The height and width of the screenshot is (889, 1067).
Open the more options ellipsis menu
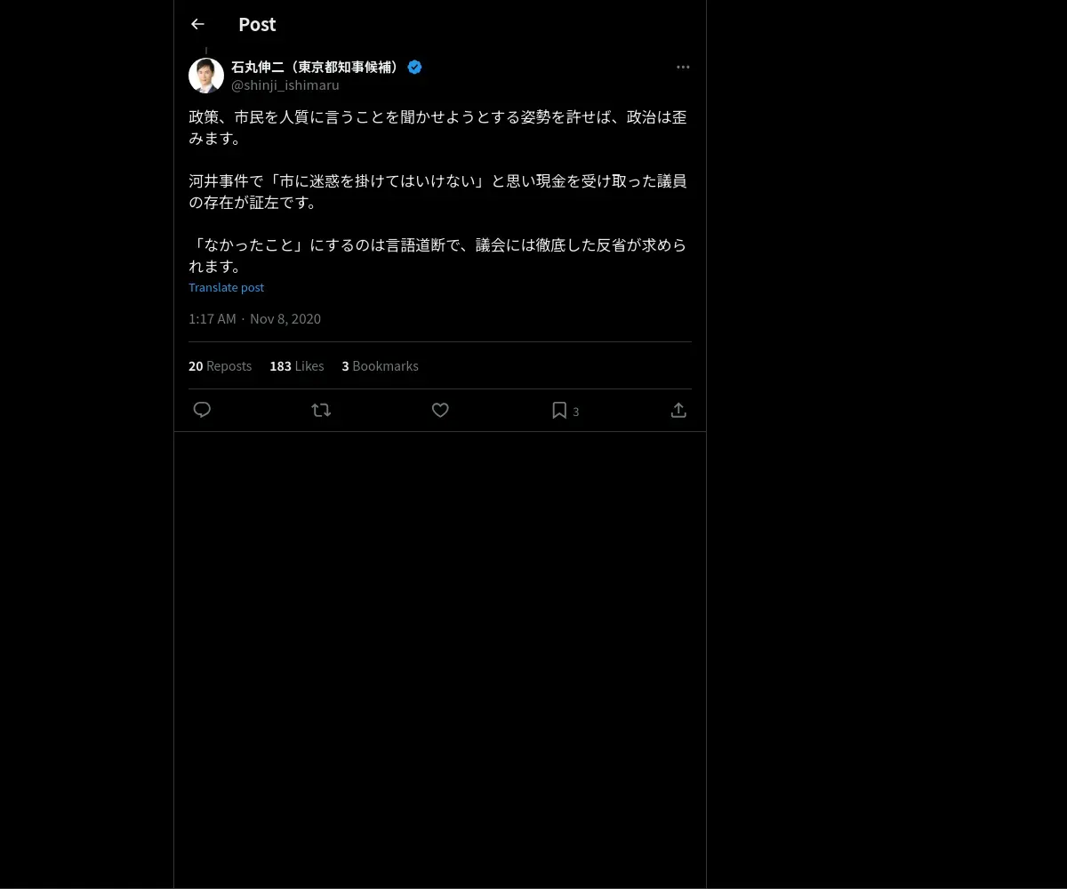(683, 67)
